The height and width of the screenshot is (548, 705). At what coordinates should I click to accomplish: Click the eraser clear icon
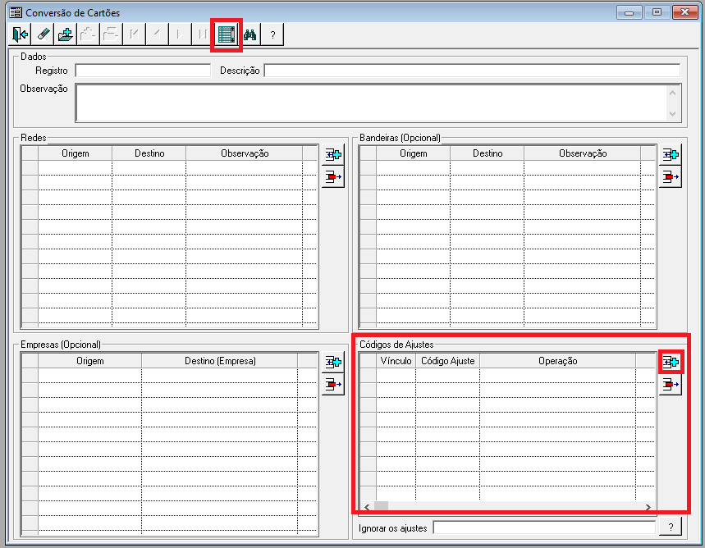[43, 34]
